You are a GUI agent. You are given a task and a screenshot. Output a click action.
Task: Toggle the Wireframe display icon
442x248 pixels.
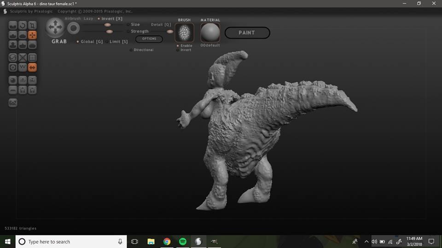coord(23,68)
